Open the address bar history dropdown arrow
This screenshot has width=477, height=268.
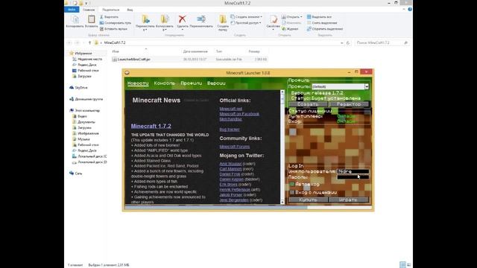(x=341, y=43)
